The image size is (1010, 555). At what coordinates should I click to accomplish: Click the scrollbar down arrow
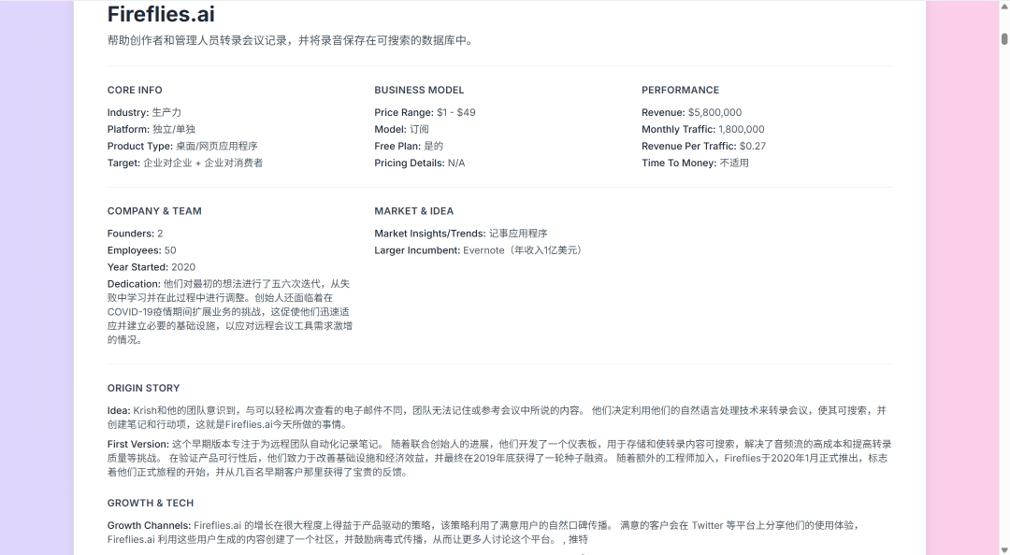(x=1004, y=549)
